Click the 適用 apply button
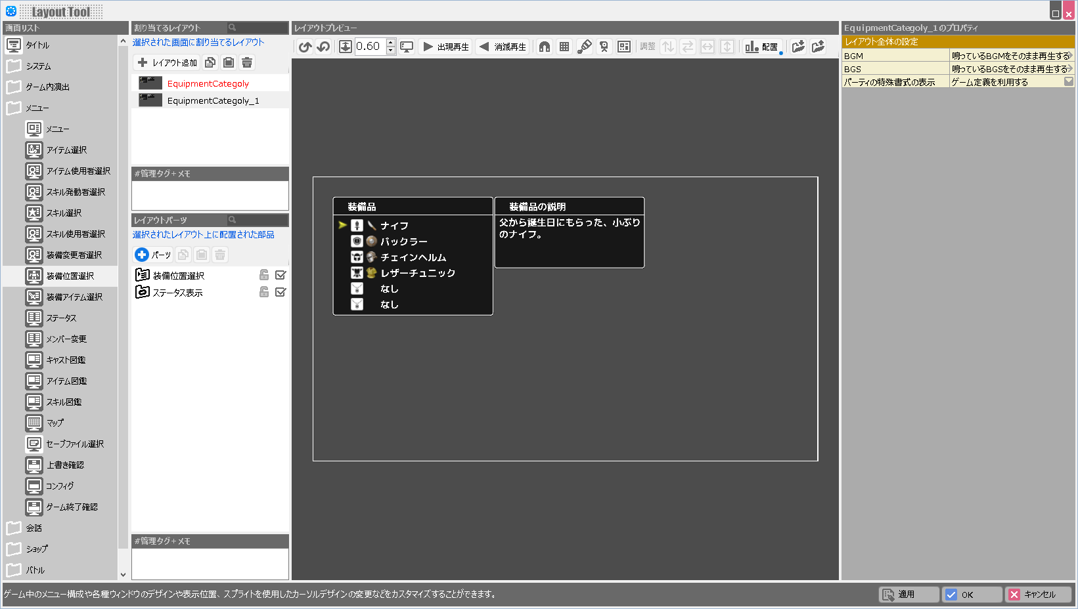This screenshot has width=1078, height=609. click(x=908, y=595)
